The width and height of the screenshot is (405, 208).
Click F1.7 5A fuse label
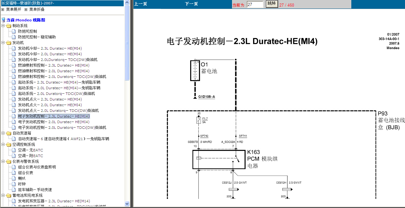pos(205,120)
